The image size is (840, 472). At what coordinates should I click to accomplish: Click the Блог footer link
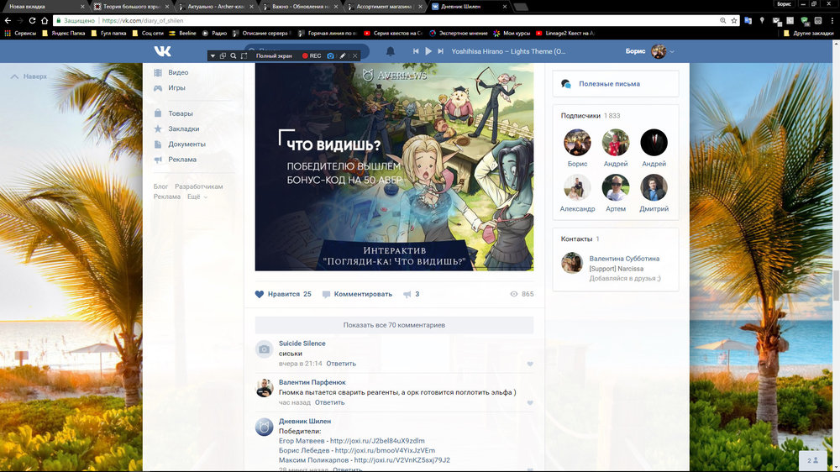(x=160, y=186)
